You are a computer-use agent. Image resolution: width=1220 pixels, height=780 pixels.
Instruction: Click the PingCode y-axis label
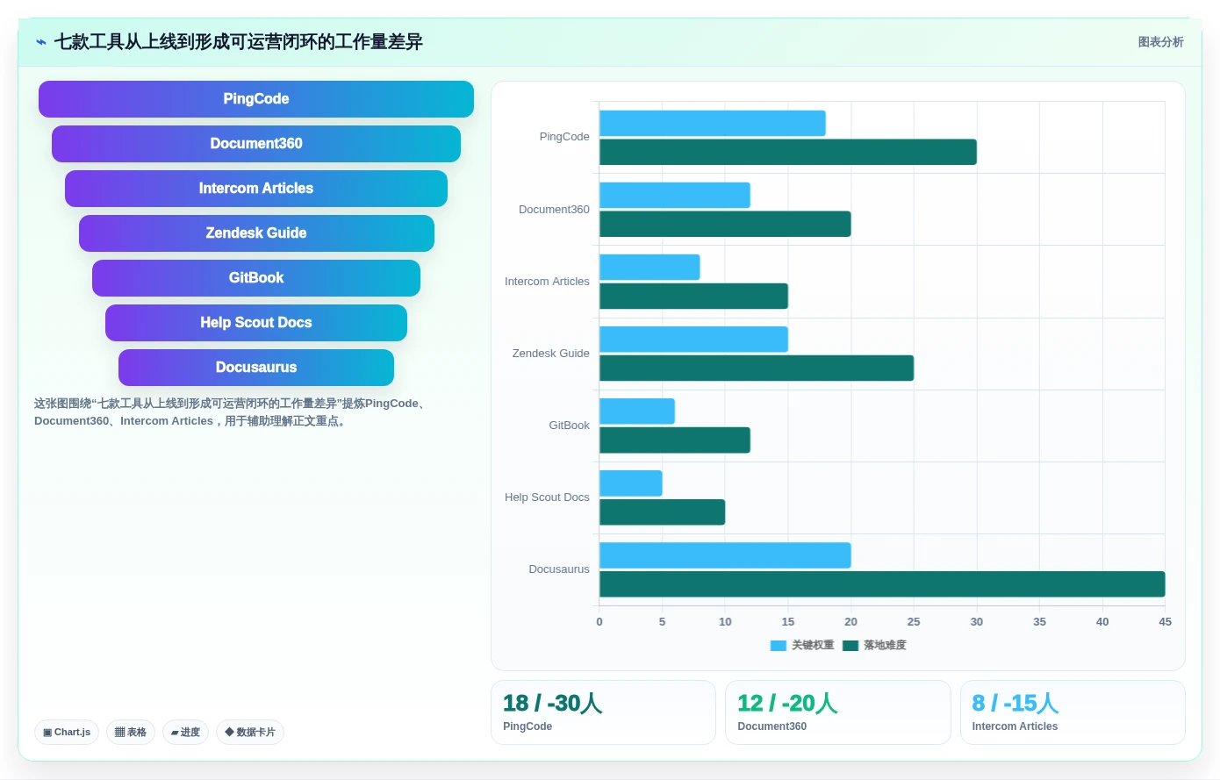point(564,137)
